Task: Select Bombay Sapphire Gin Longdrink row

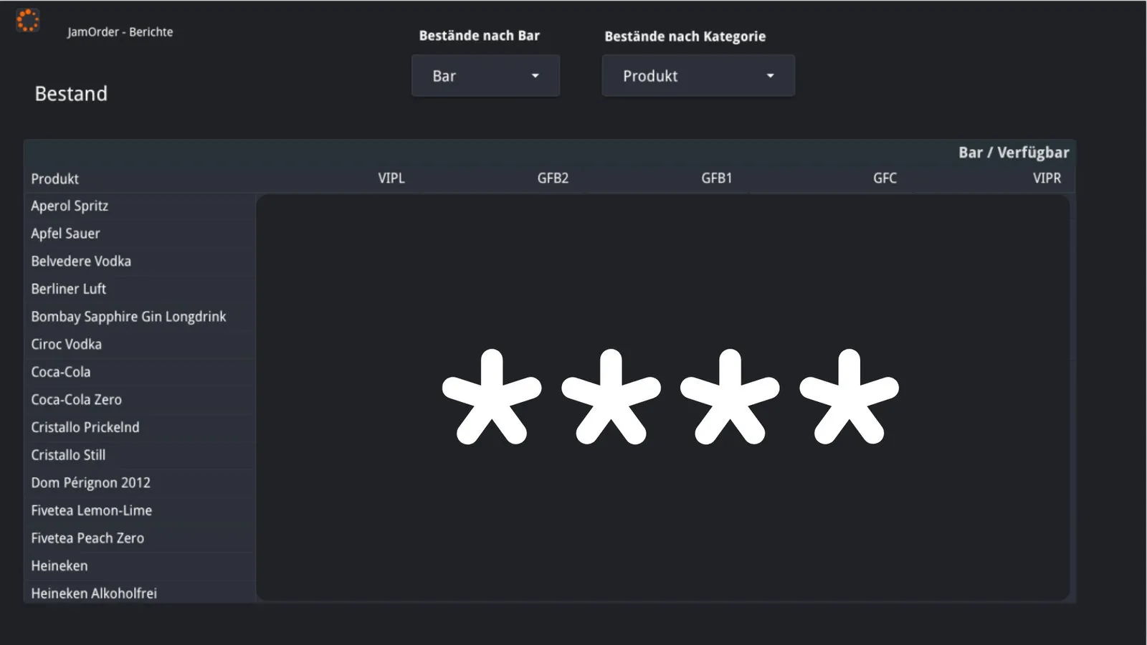Action: pos(140,317)
